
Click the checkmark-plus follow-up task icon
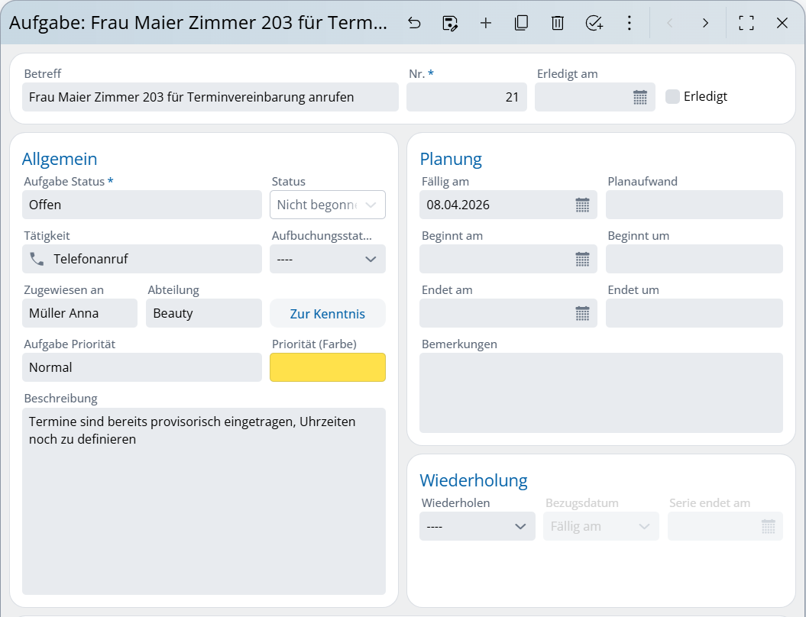coord(594,23)
